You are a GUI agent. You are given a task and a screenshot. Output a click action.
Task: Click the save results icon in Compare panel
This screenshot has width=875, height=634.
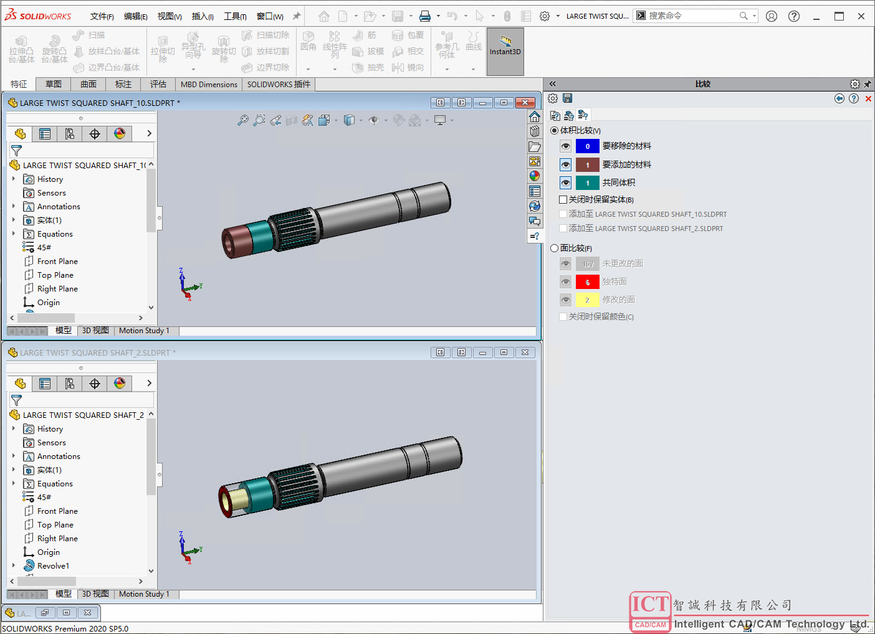click(x=567, y=98)
